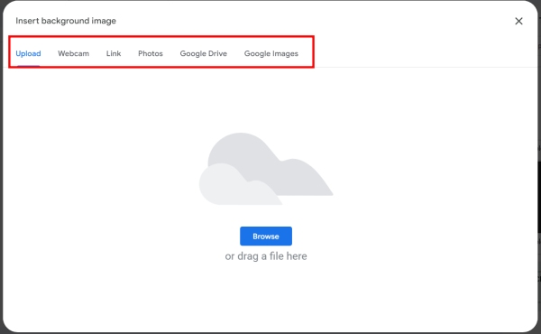Click the blue Browse button
Screen dimensions: 541x334
[x=266, y=237]
